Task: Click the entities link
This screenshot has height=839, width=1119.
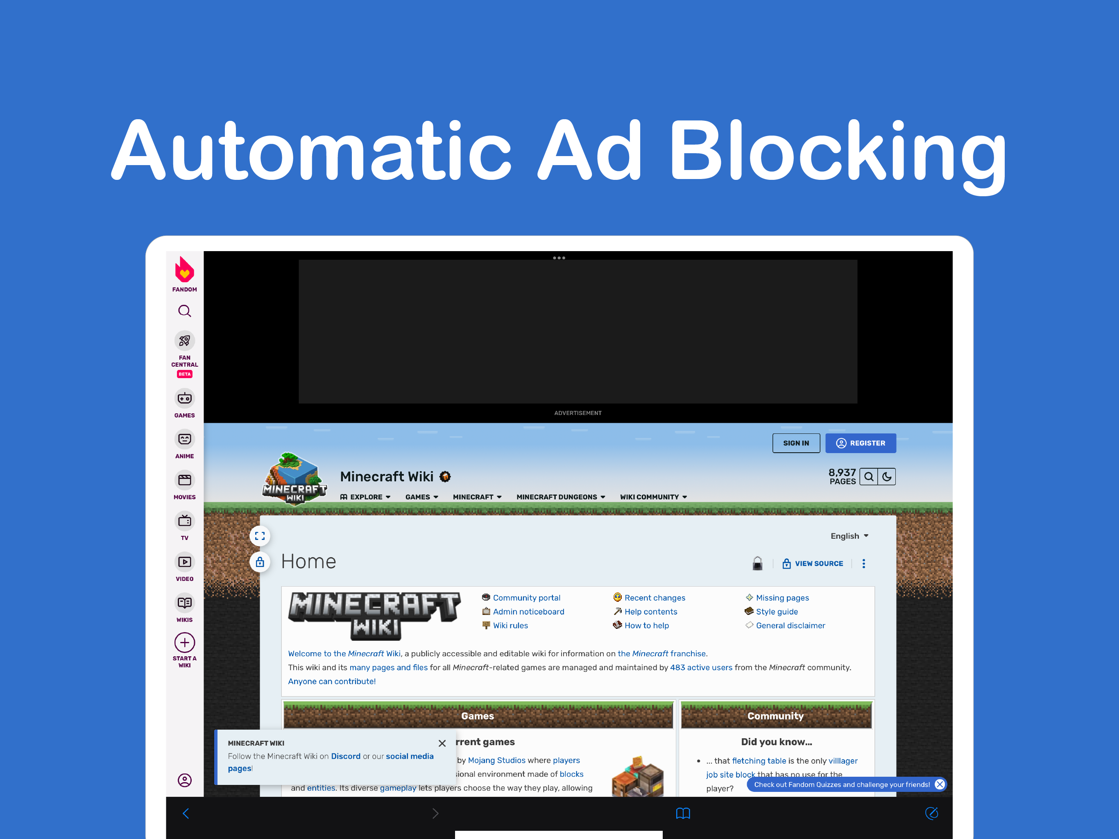Action: click(x=321, y=788)
